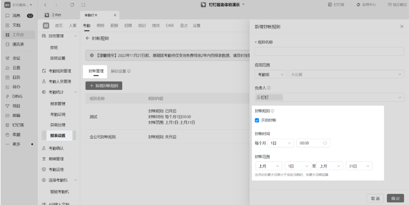Click the info icon next to 负责人
This screenshot has height=205, width=409.
tap(269, 88)
